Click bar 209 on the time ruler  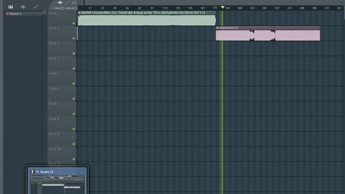coord(240,8)
